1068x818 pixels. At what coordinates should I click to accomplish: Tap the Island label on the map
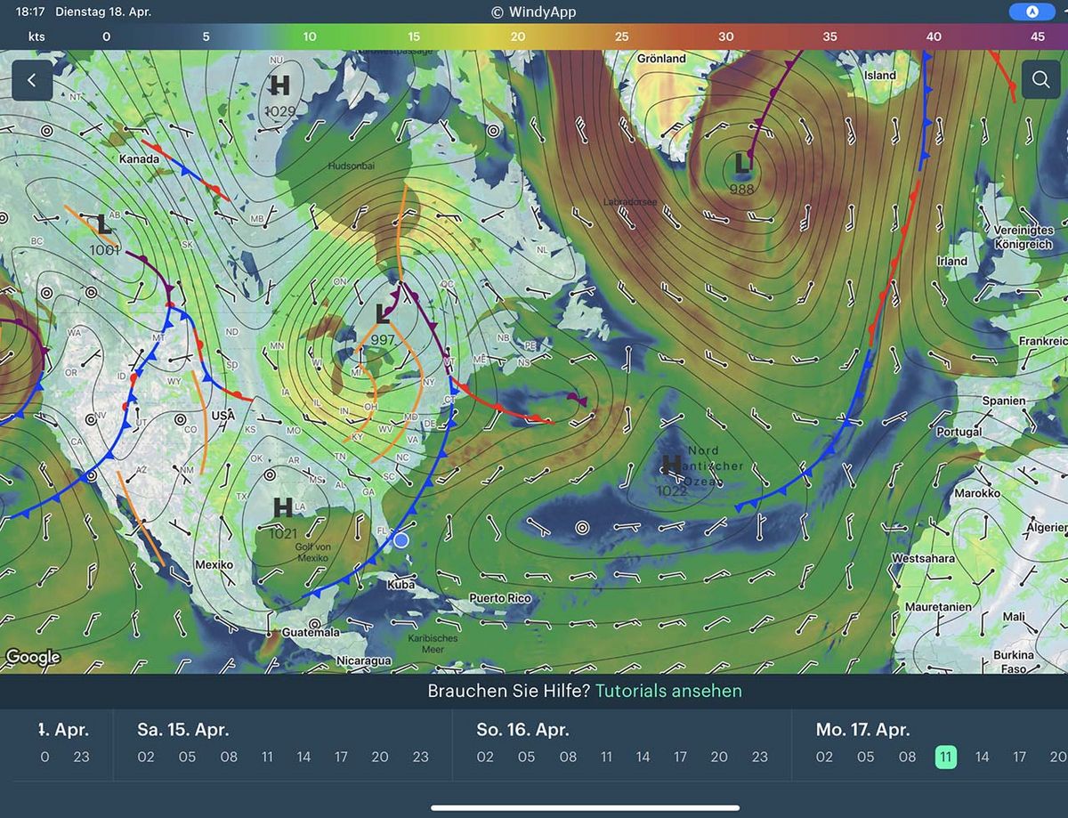(x=880, y=76)
